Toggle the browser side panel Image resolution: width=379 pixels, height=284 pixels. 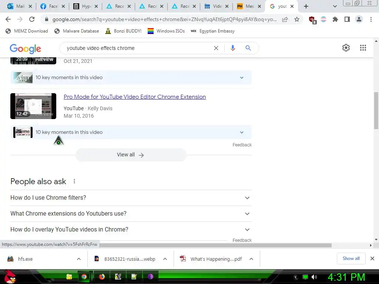click(x=347, y=19)
